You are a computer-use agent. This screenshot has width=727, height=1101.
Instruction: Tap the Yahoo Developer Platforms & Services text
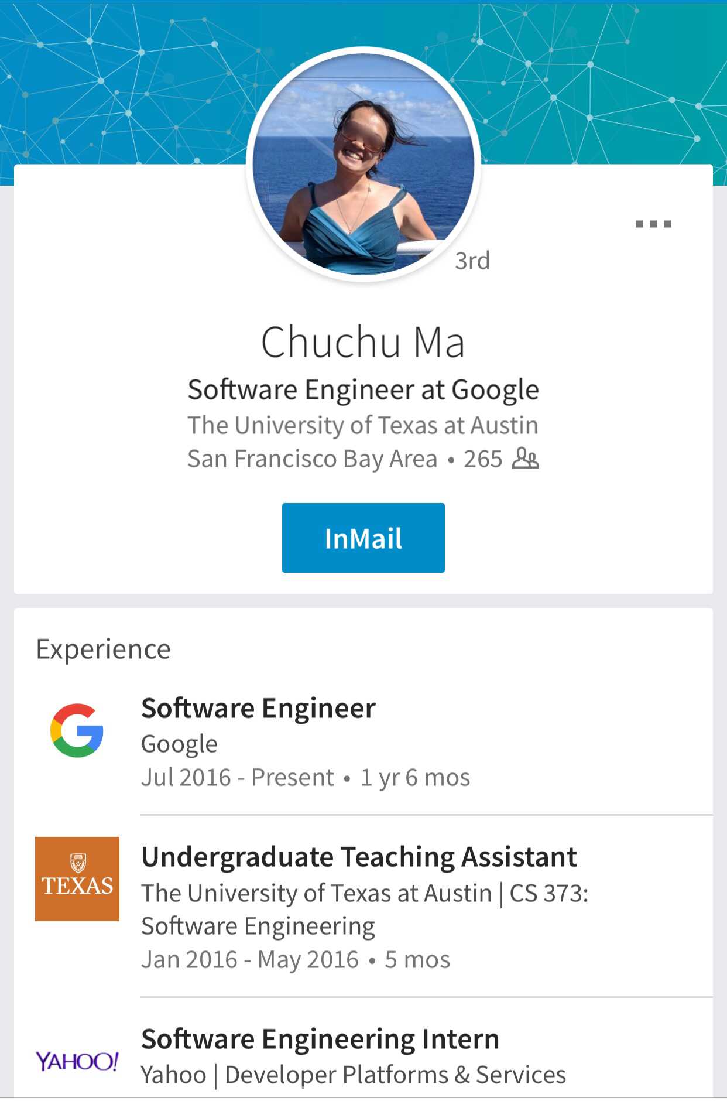pos(354,1075)
